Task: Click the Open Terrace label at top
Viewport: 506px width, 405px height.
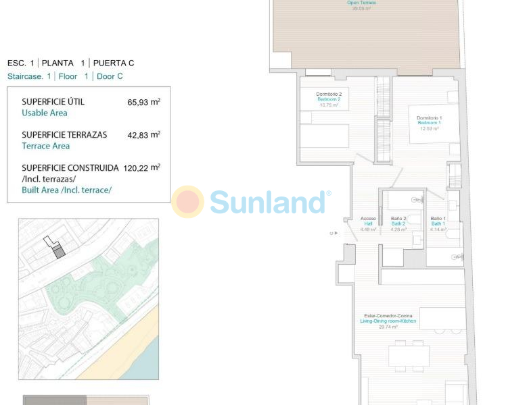Action: [361, 5]
